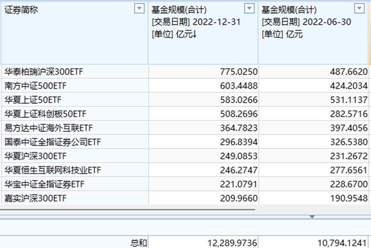
Task: Click cell value 424.2034
Action: [x=349, y=86]
